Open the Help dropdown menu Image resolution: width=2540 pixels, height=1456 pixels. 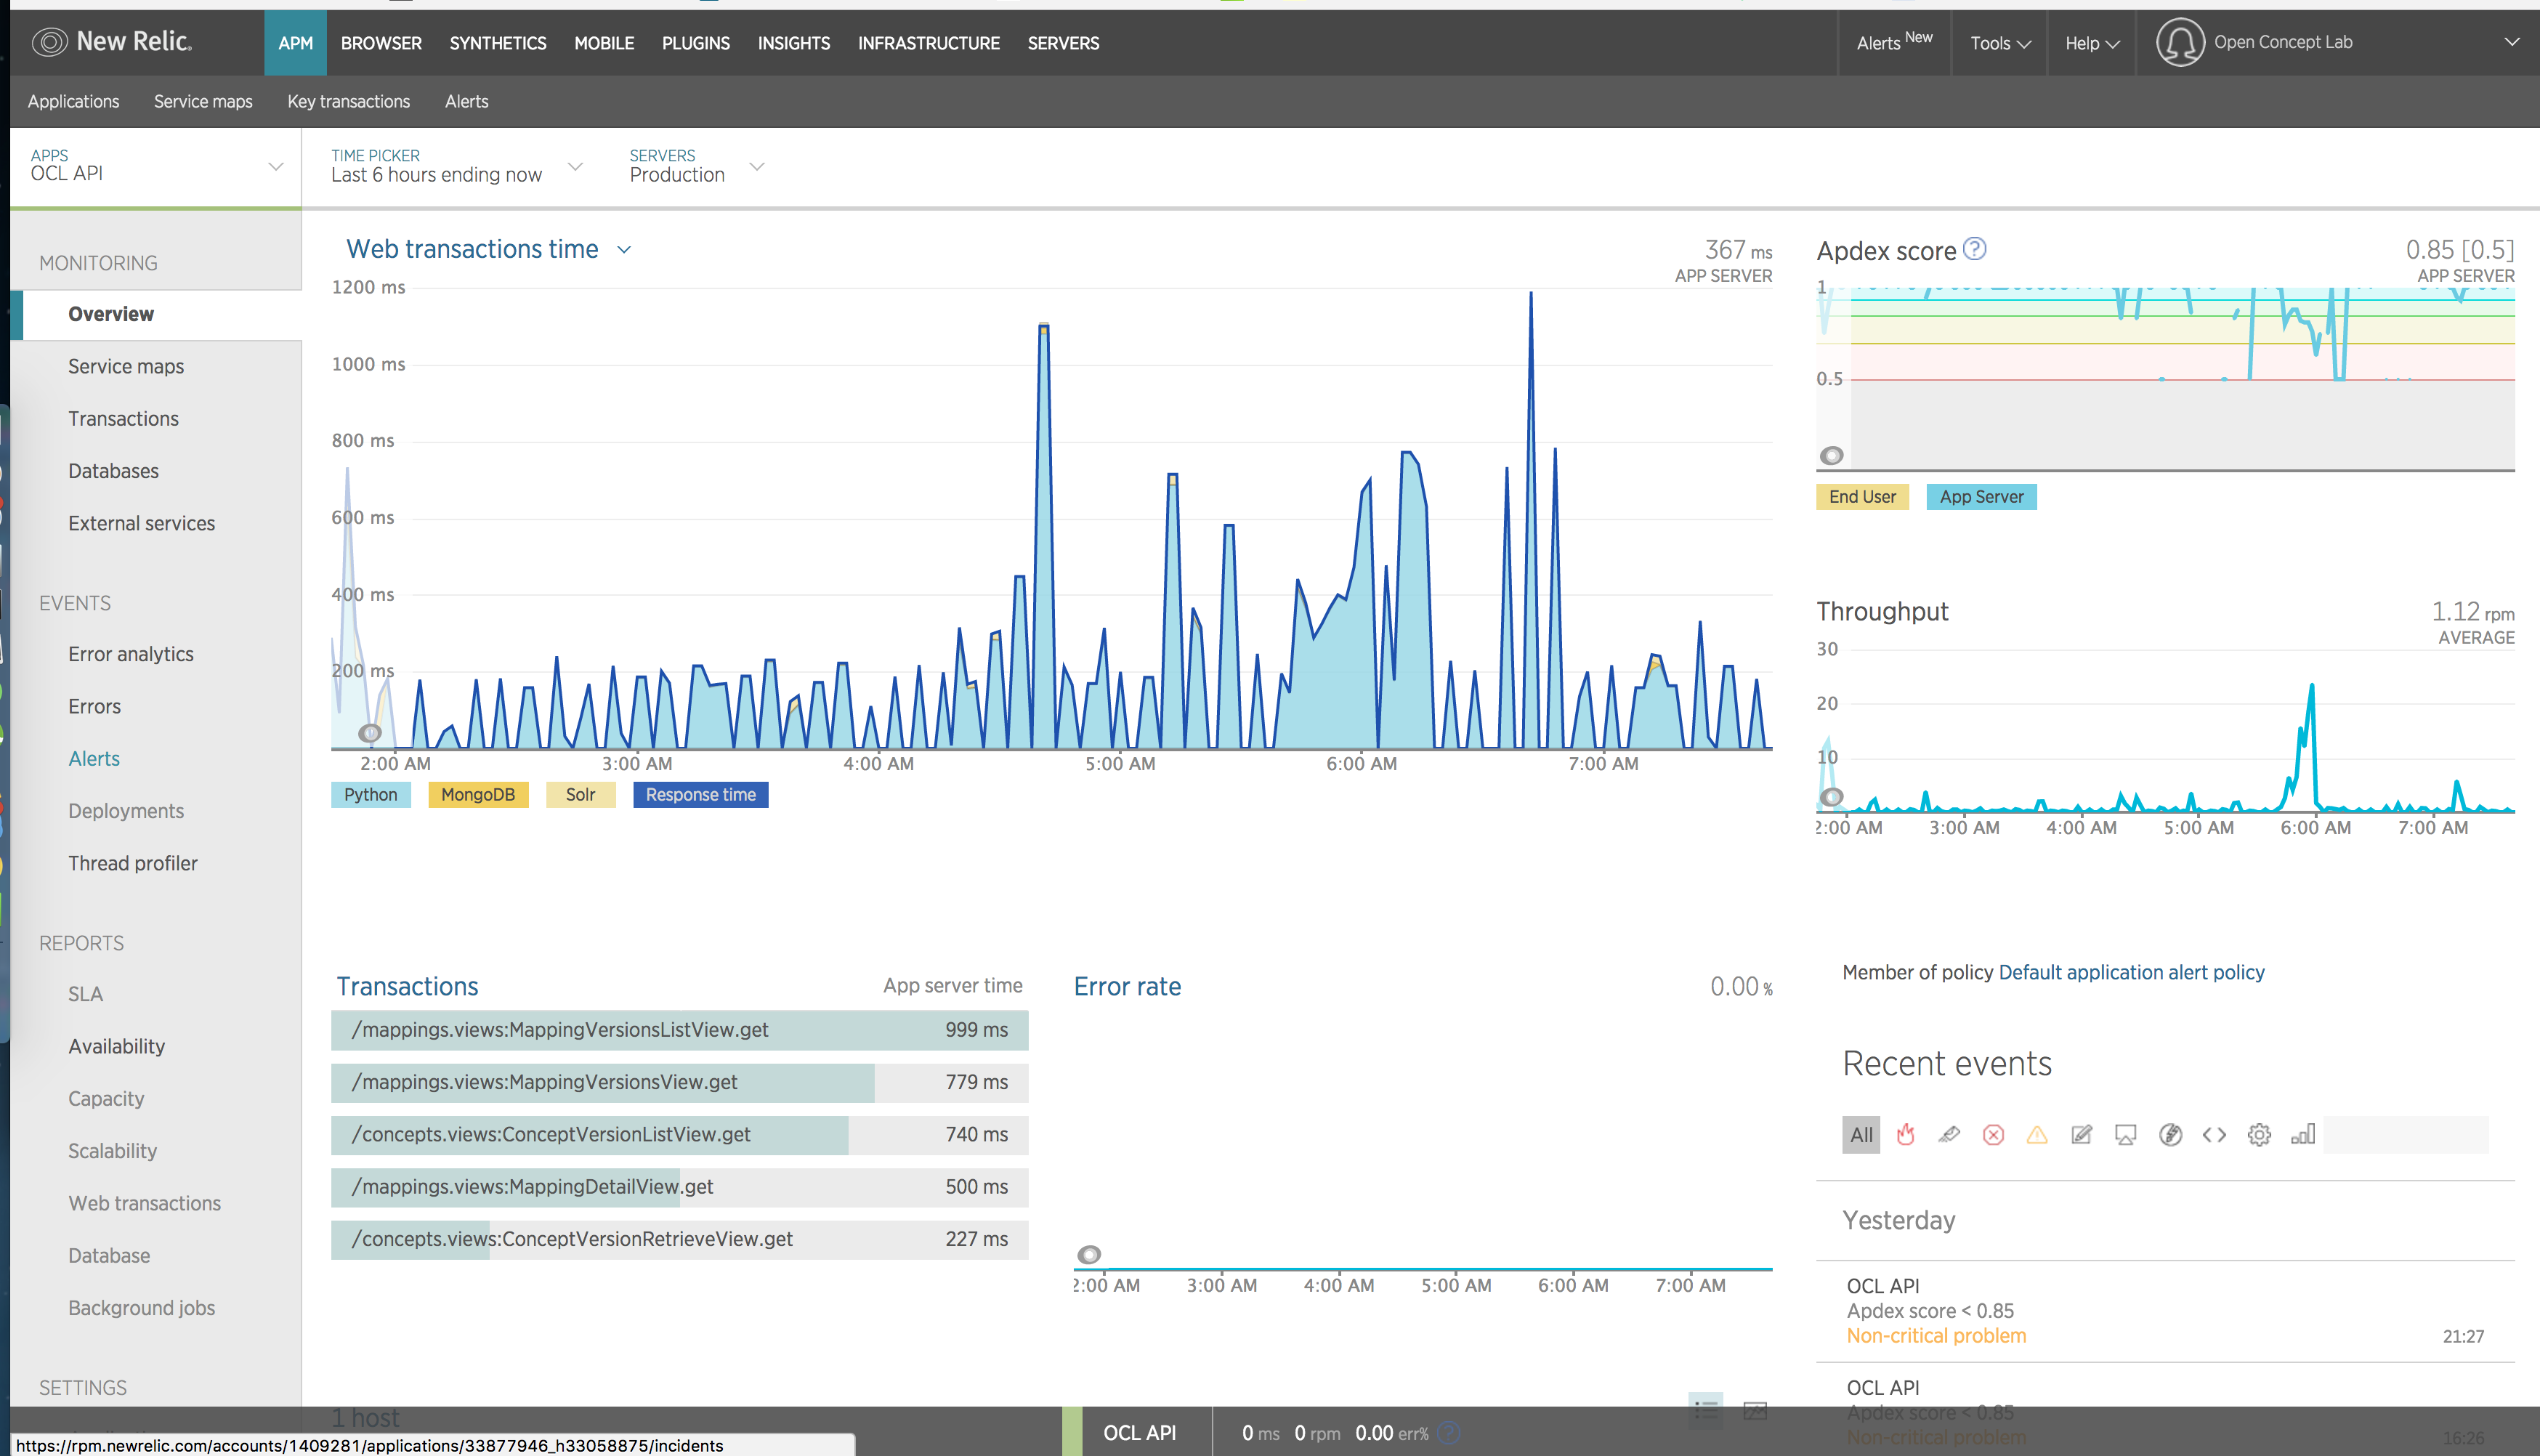tap(2092, 43)
